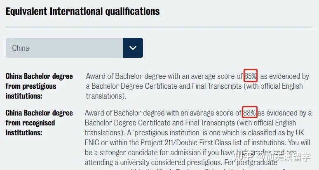The image size is (319, 170).
Task: Open the China country dropdown field
Action: [x=64, y=48]
